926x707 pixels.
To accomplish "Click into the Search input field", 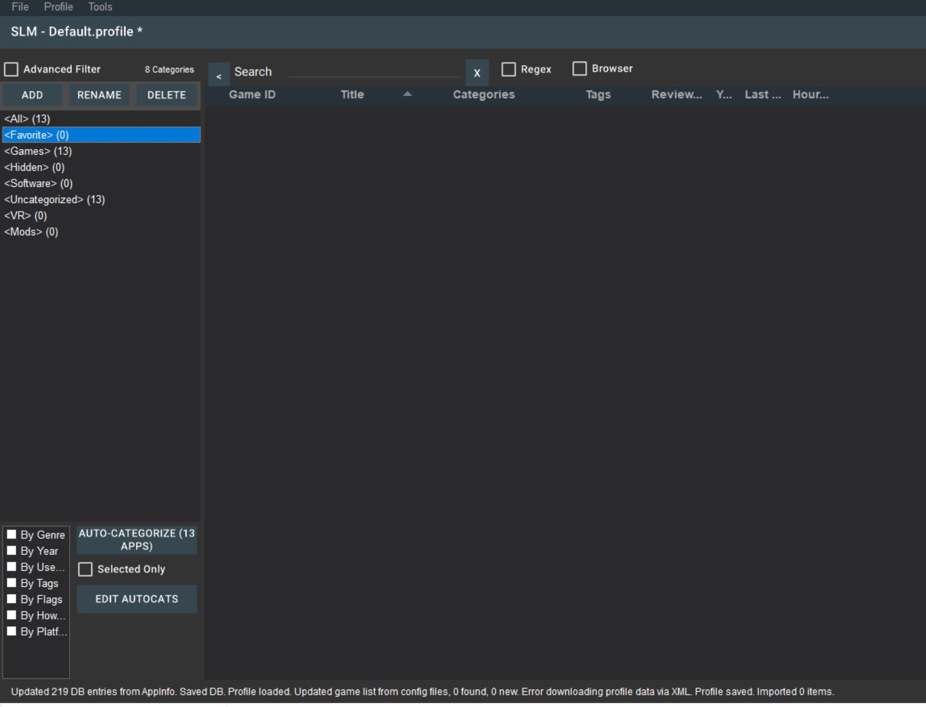I will click(x=374, y=71).
